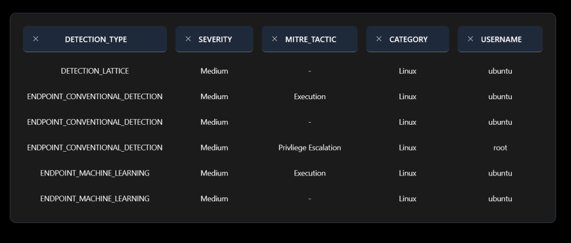Viewport: 571px width, 243px height.
Task: Click Medium severity in the DETECTION_LATTICE row
Action: click(x=214, y=71)
